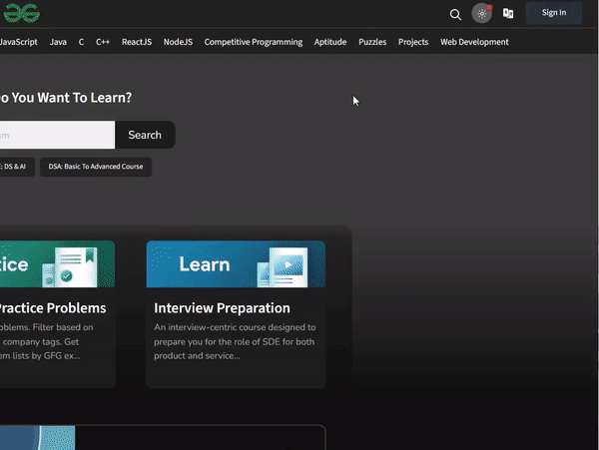
Task: Click the Sign In button
Action: [x=554, y=13]
